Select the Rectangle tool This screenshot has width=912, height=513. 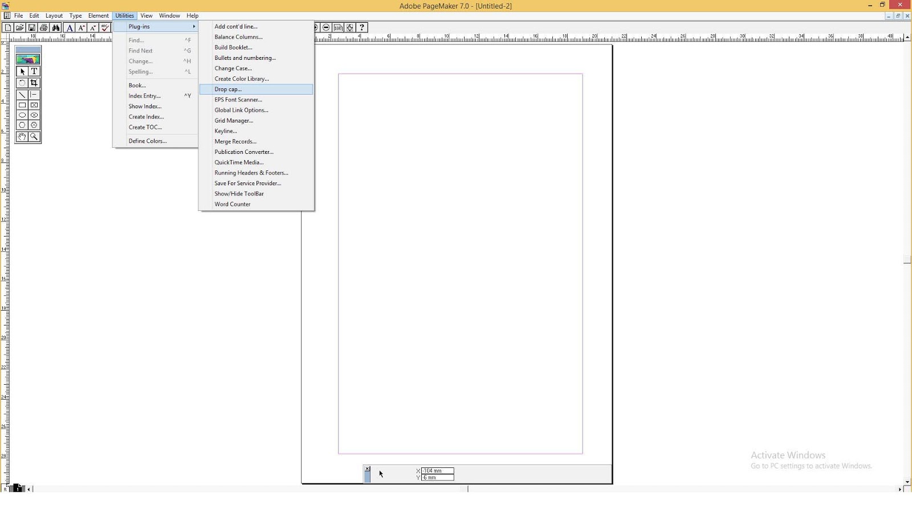pos(22,105)
